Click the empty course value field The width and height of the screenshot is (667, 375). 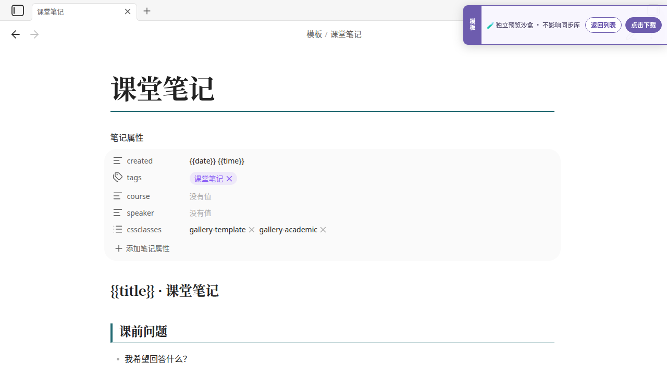(x=200, y=196)
